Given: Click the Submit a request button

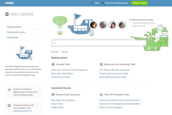Looking at the screenshot, I should coord(139,3).
